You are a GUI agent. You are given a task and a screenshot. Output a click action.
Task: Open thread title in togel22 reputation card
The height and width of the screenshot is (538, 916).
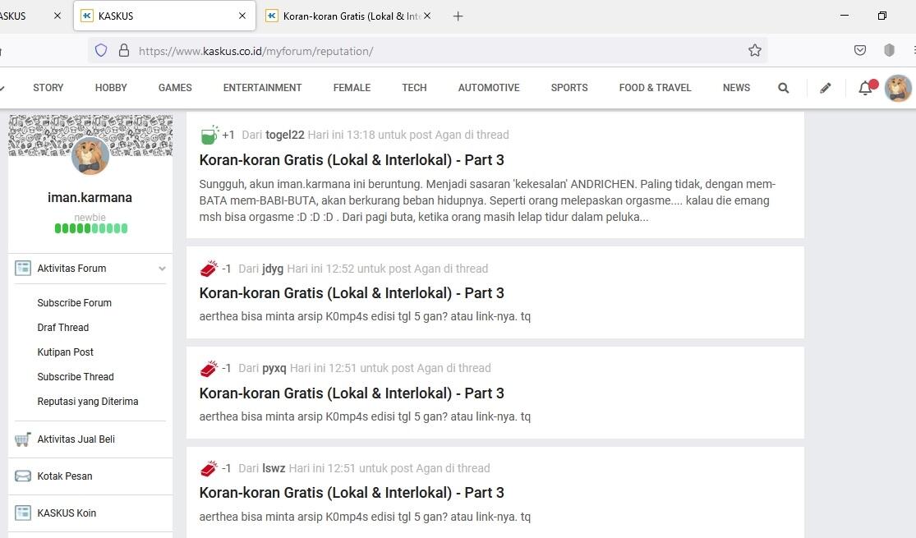point(352,160)
